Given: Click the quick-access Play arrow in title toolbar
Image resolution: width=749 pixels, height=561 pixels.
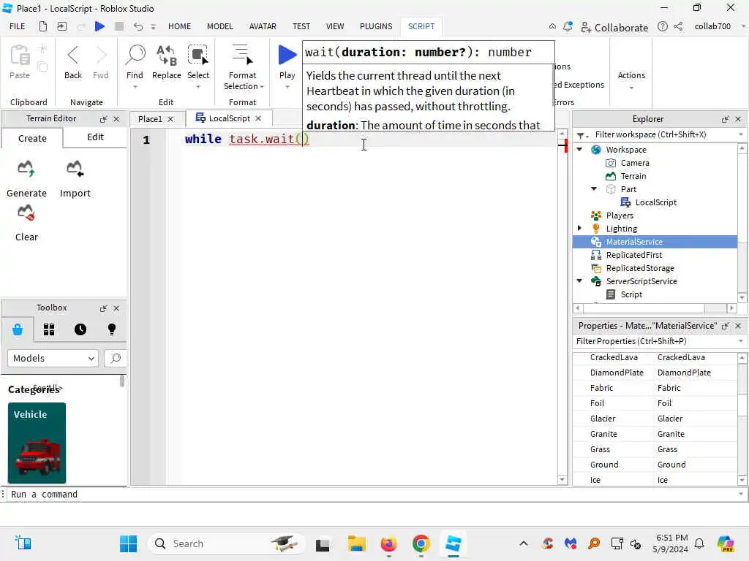Looking at the screenshot, I should pos(99,26).
